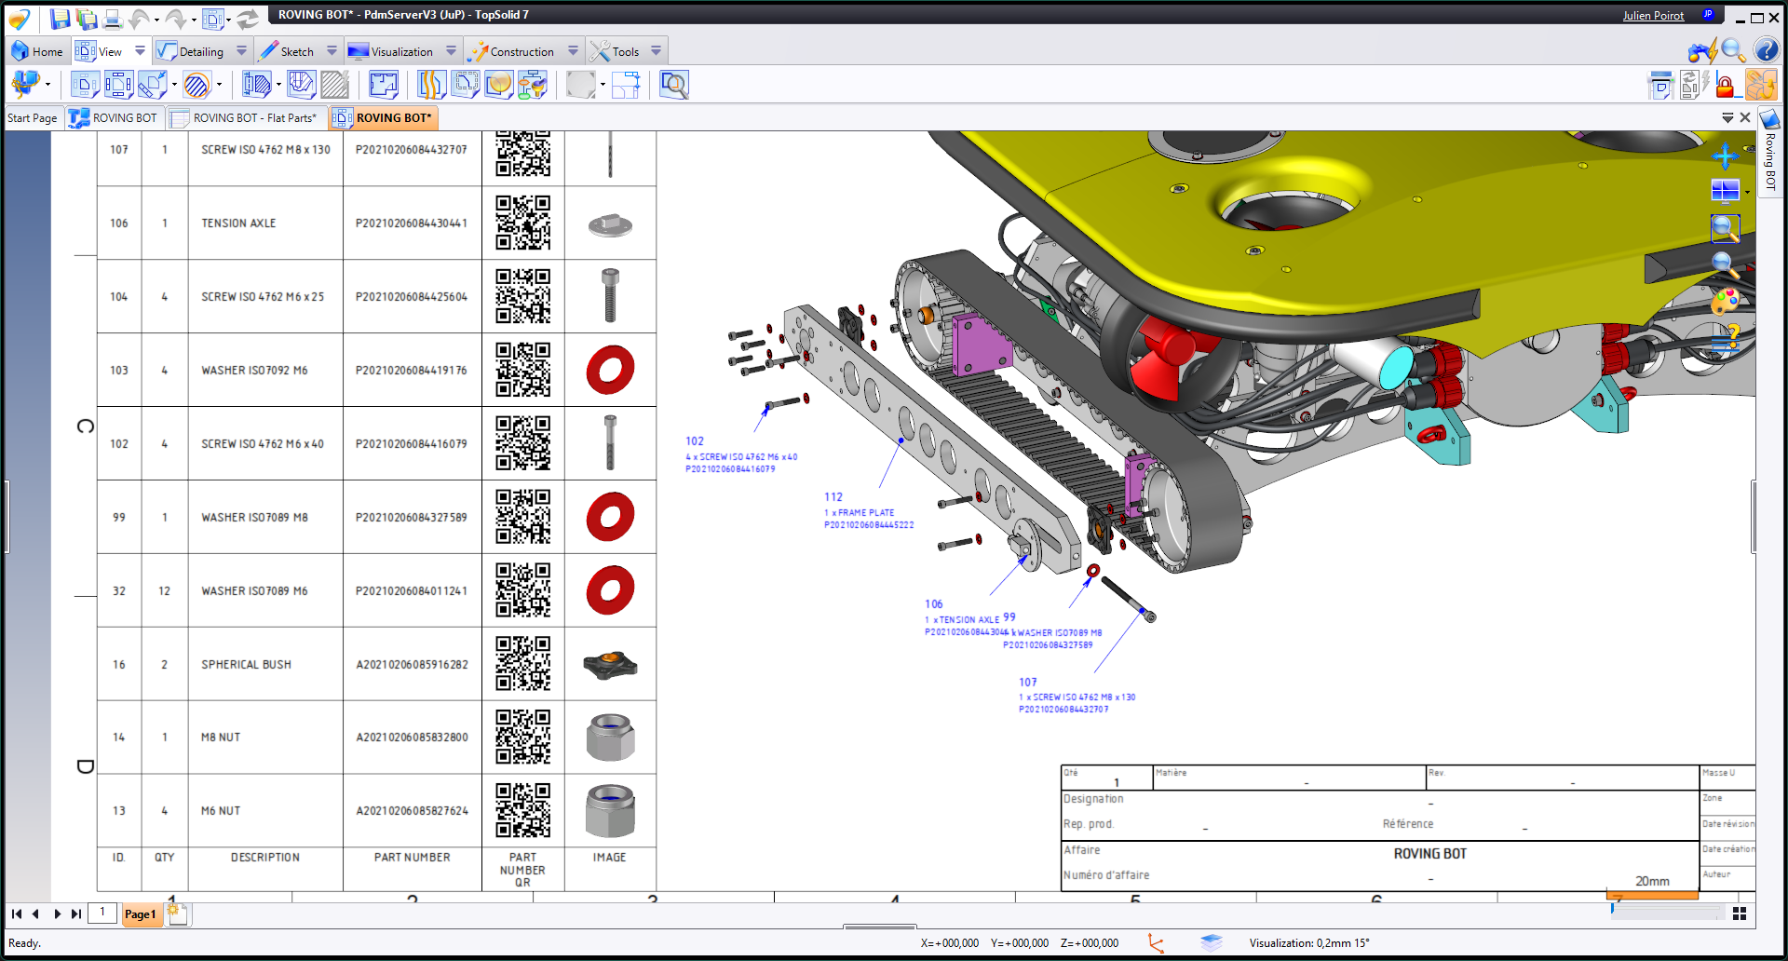
Task: Click the zoom slider at bottom right
Action: tap(1667, 912)
